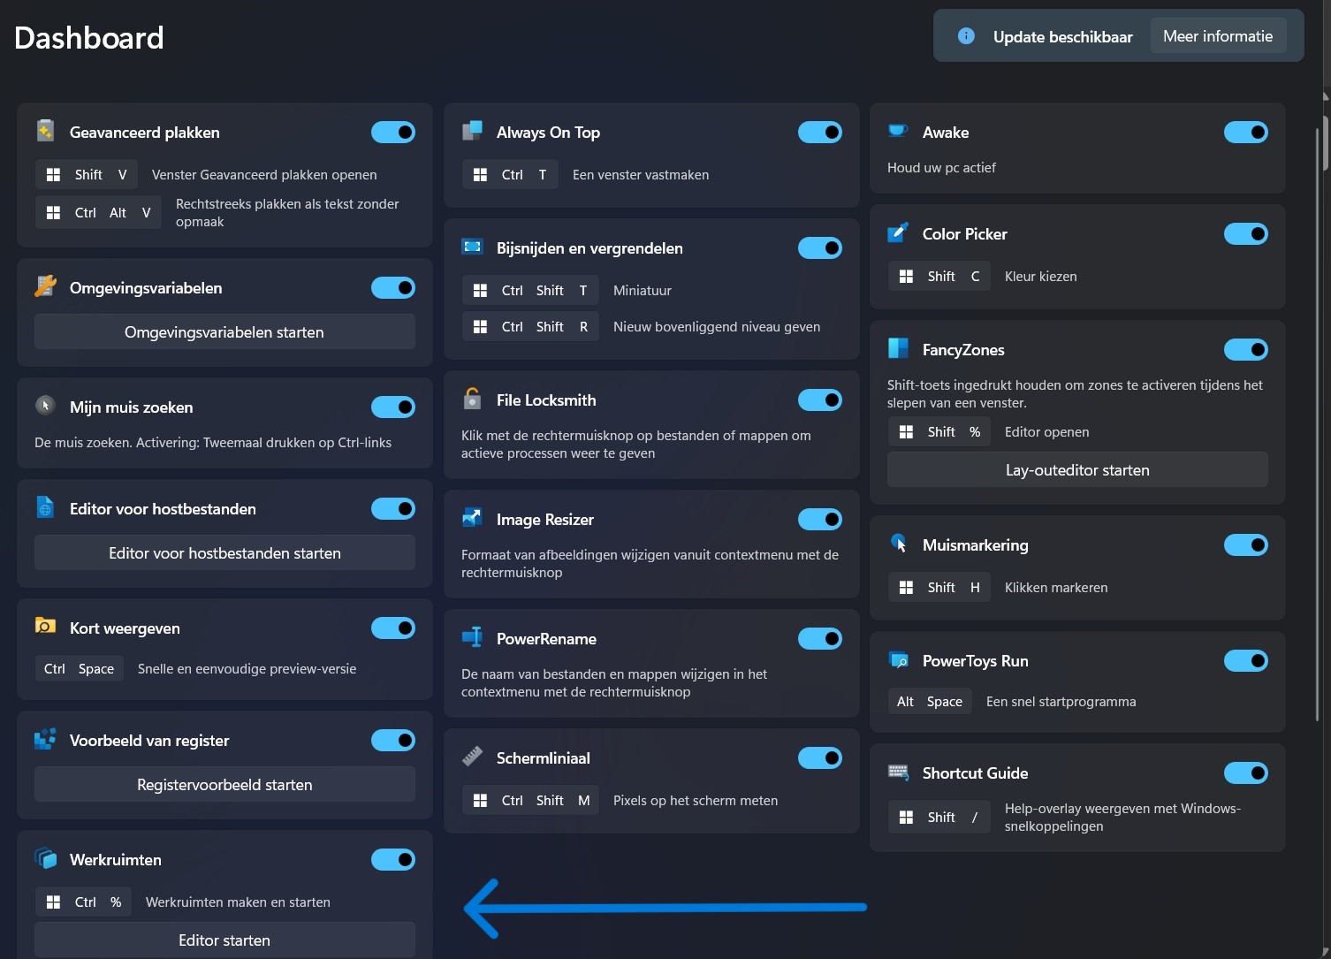
Task: Turn off the FancyZones toggle
Action: pyautogui.click(x=1246, y=349)
